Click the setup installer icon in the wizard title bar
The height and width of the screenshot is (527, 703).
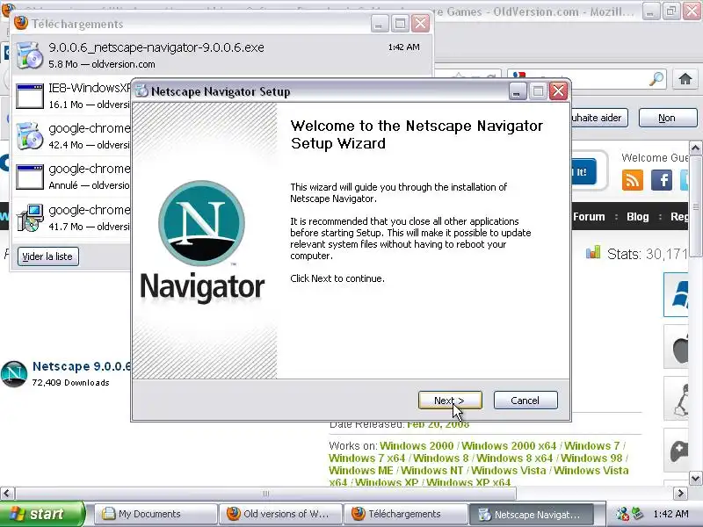(x=141, y=91)
